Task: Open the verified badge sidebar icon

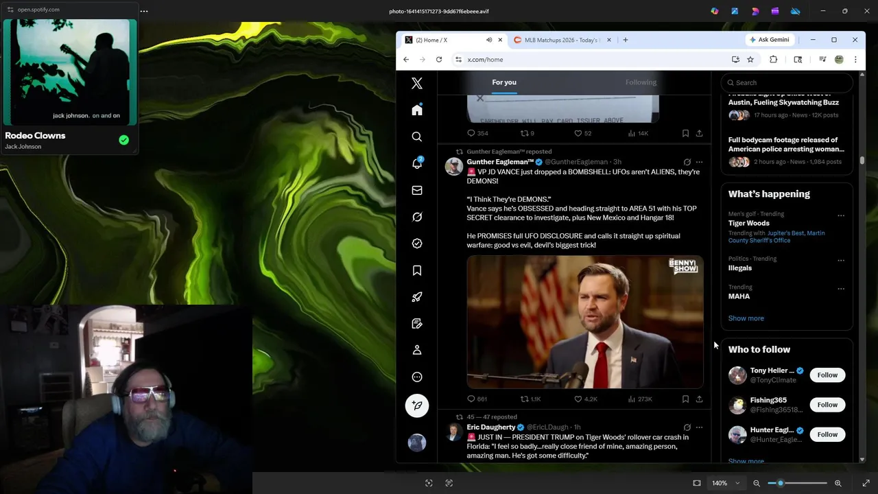Action: 417,244
